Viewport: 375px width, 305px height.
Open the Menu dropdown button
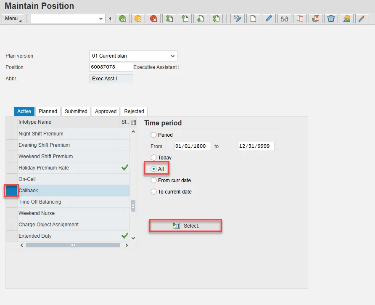click(x=13, y=19)
